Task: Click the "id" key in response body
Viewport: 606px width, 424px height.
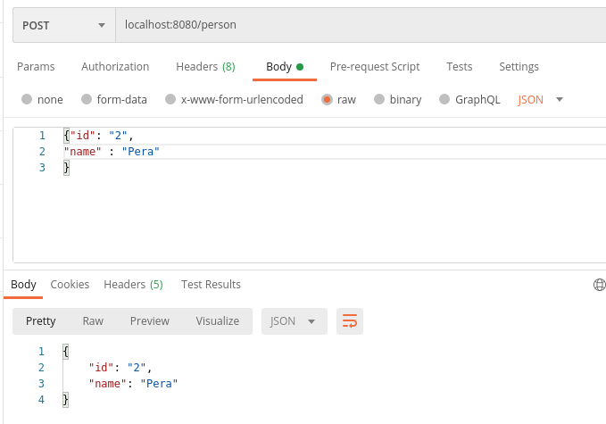Action: click(101, 367)
